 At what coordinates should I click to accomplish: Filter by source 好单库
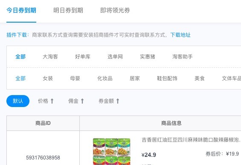[x=83, y=57]
